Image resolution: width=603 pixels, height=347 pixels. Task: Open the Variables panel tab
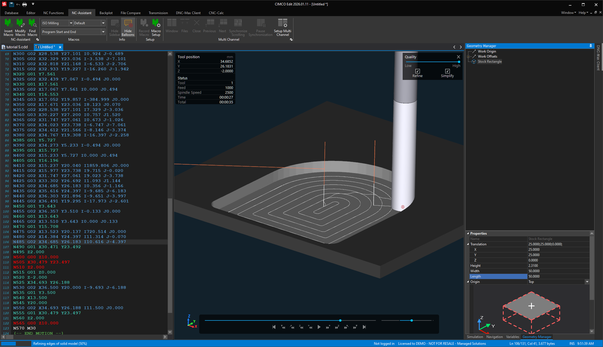pos(512,337)
